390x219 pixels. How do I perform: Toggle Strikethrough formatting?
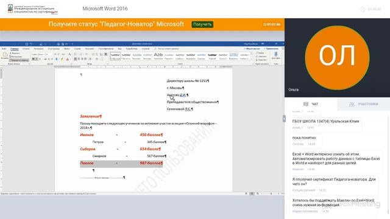click(45, 59)
